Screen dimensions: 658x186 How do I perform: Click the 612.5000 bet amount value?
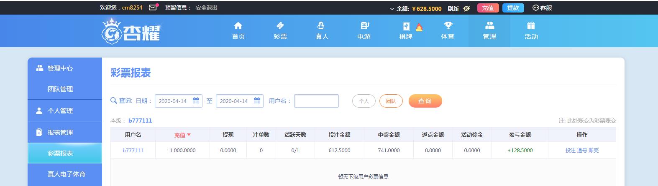pos(339,151)
